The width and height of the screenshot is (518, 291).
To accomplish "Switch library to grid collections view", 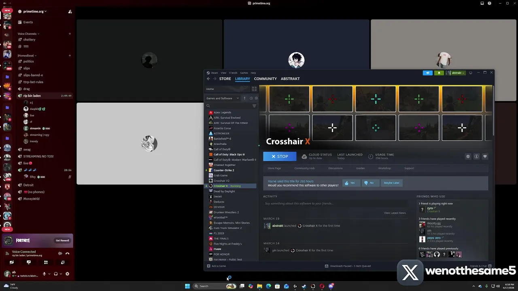I will (254, 89).
